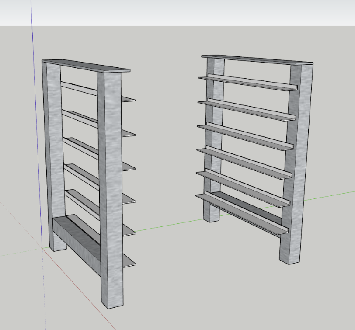Pick the topmost protruding shelf on left unit
355x330 pixels.
click(128, 99)
